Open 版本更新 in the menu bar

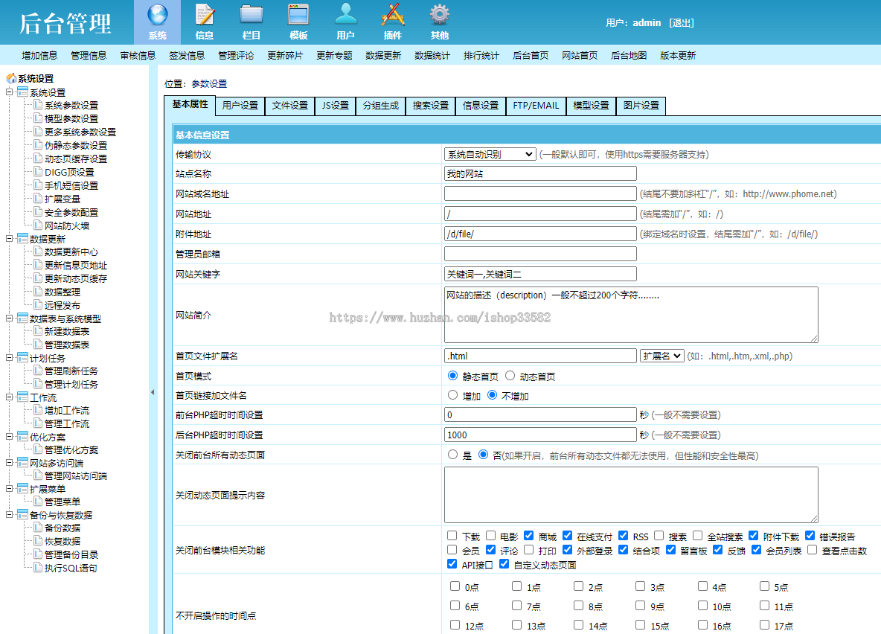click(678, 55)
